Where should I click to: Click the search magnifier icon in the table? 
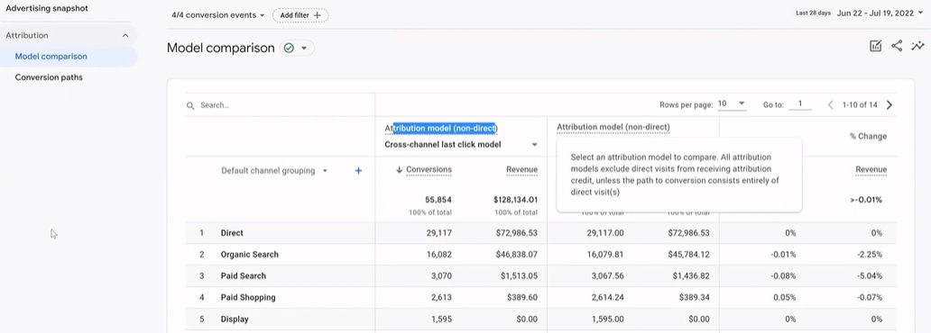click(x=190, y=105)
